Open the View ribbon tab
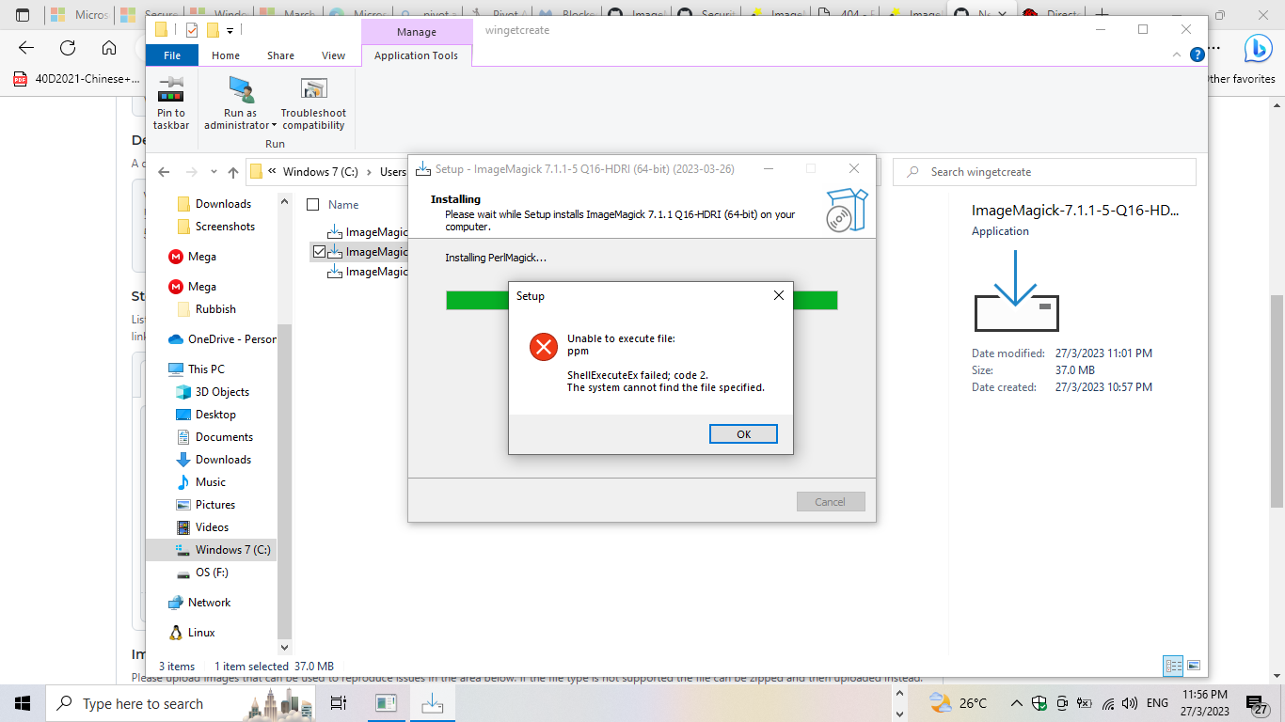This screenshot has width=1285, height=722. [x=333, y=55]
